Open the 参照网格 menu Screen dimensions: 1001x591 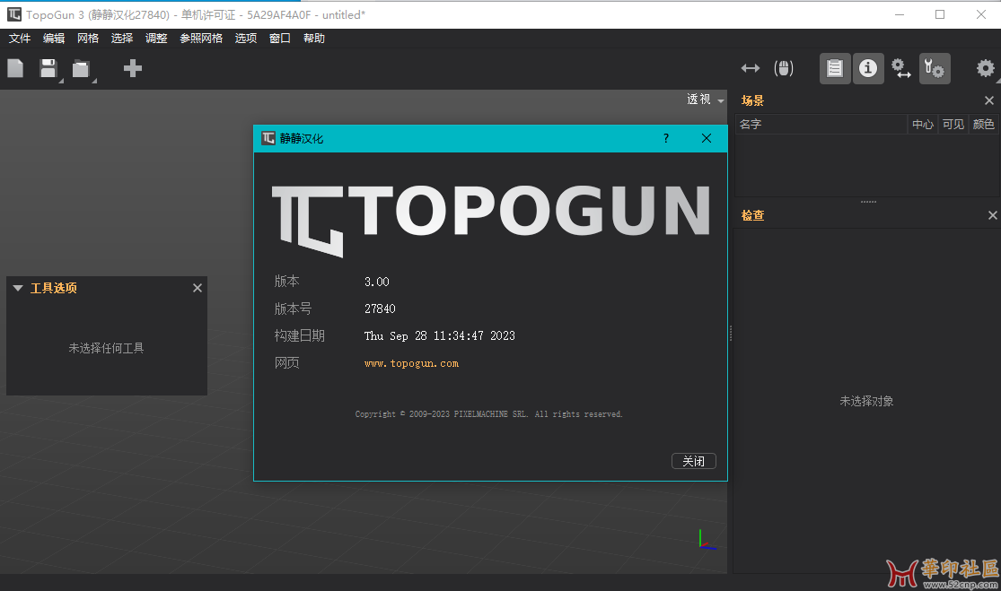click(x=201, y=39)
